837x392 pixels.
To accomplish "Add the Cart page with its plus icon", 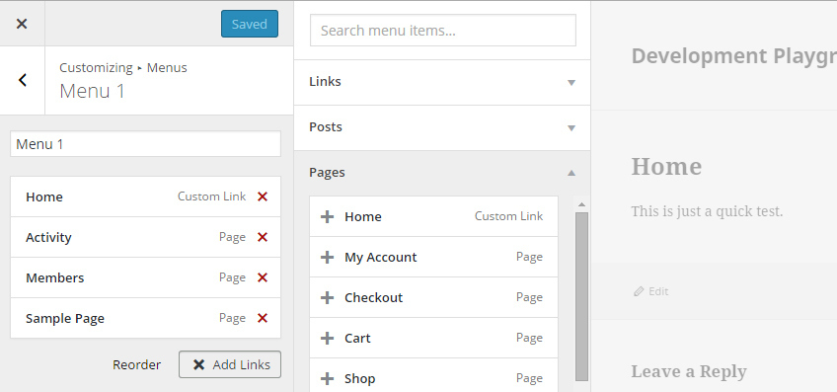I will 327,338.
